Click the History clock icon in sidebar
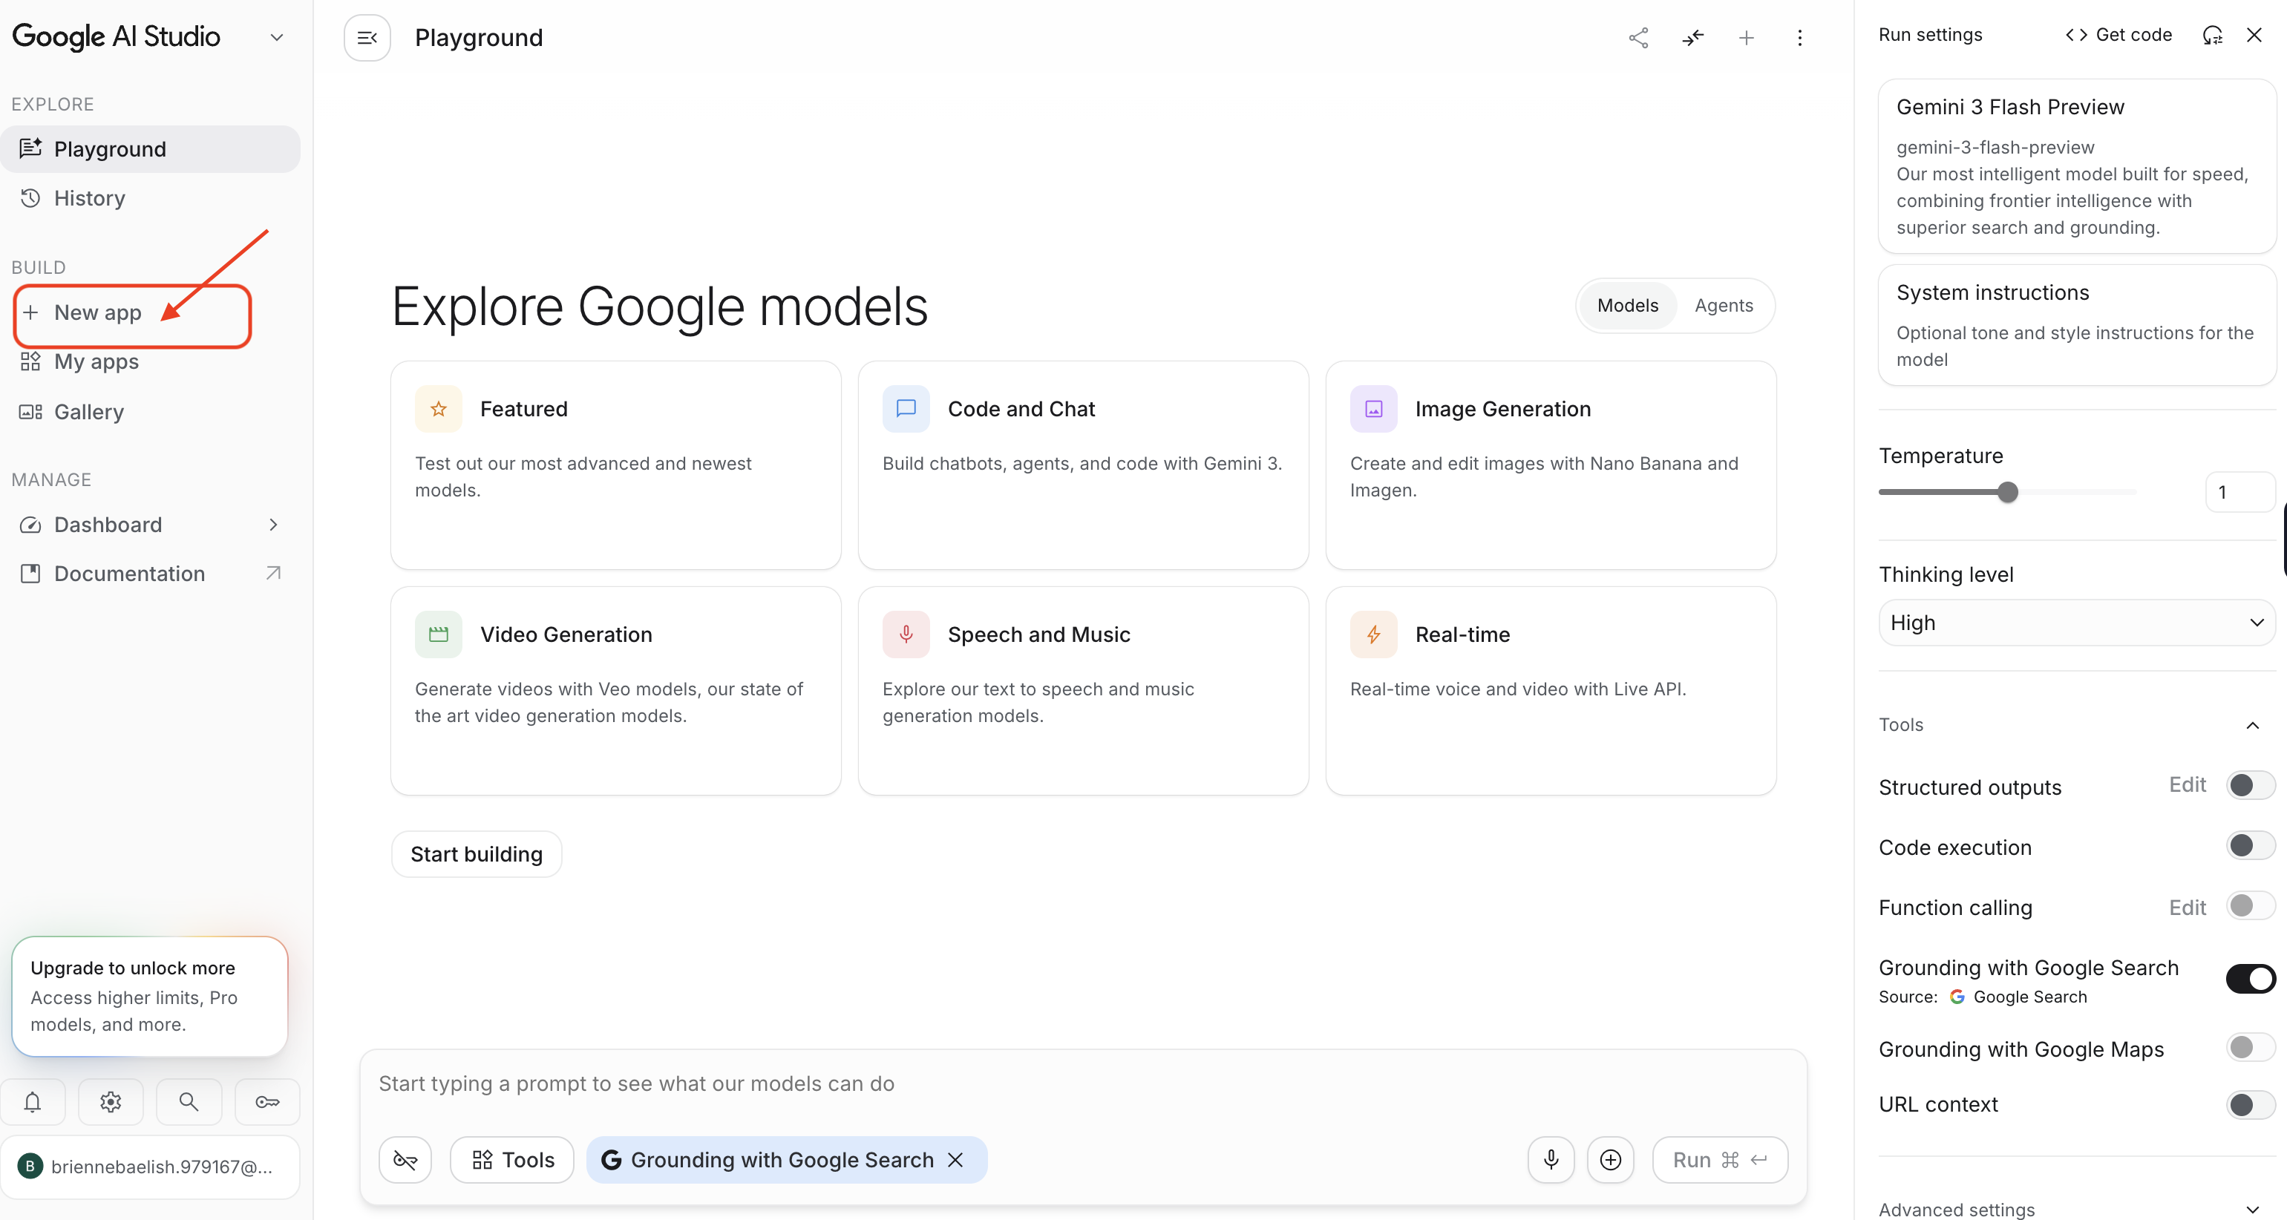The image size is (2287, 1220). [x=30, y=198]
